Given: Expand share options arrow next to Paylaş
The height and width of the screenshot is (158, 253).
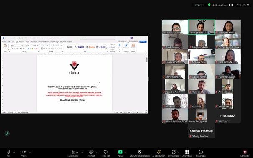Looking at the screenshot, I should tap(126, 152).
